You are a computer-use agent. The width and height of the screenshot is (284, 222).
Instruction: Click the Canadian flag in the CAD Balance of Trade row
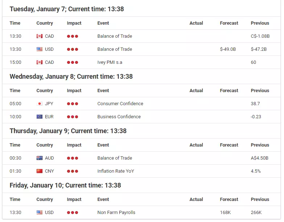pyautogui.click(x=40, y=36)
